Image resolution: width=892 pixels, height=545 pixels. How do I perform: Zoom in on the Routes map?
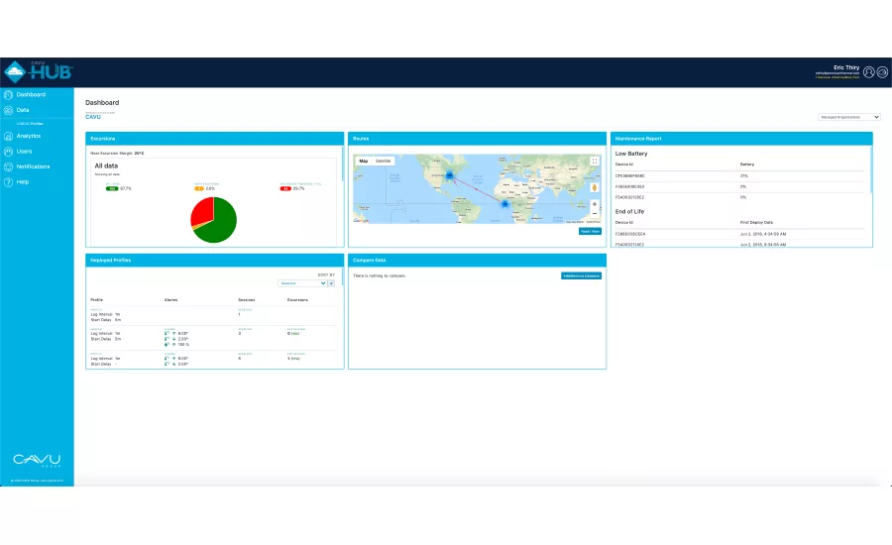(595, 204)
